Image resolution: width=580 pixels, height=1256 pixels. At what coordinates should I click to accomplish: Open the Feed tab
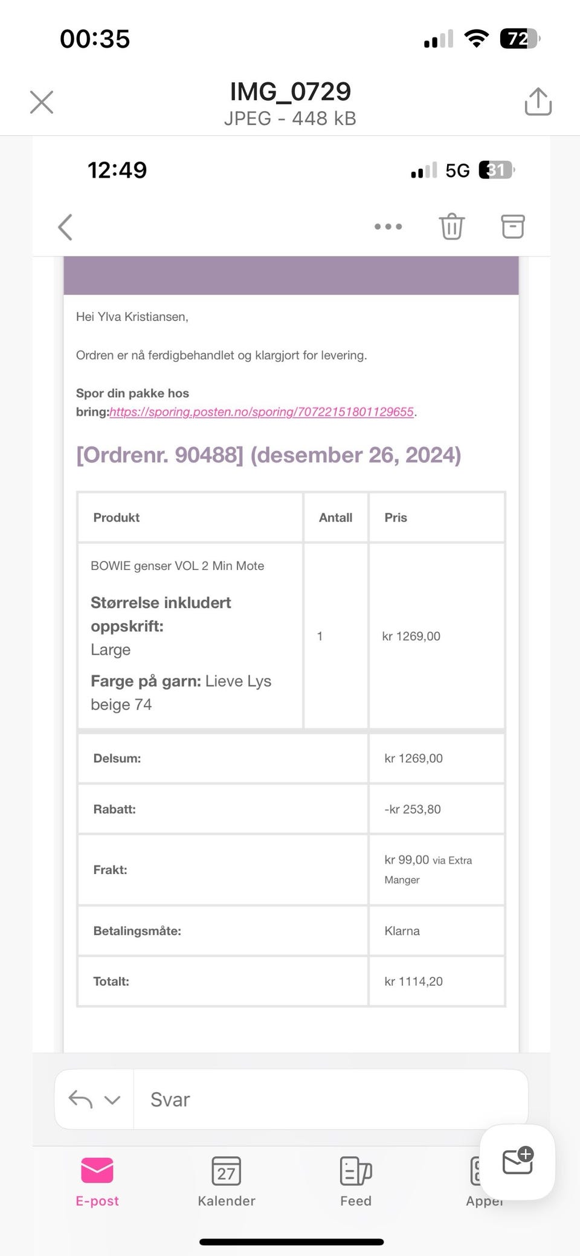(356, 1181)
